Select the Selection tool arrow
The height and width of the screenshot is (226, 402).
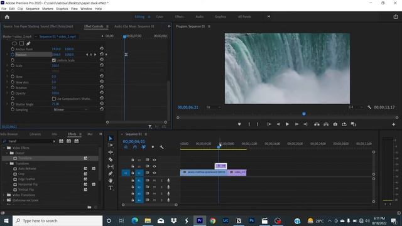pyautogui.click(x=111, y=138)
